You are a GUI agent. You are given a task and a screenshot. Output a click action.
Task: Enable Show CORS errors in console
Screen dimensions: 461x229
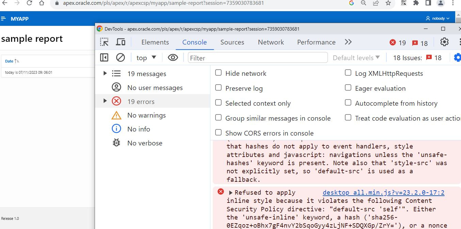point(219,133)
